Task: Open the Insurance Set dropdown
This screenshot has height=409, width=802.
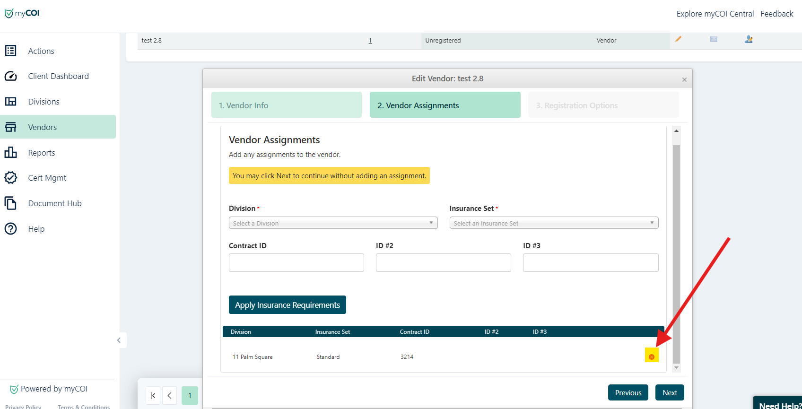Action: [553, 223]
